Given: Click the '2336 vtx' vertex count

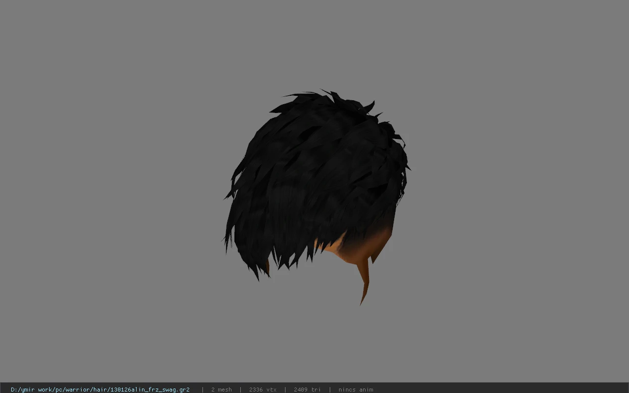Looking at the screenshot, I should pyautogui.click(x=262, y=390).
